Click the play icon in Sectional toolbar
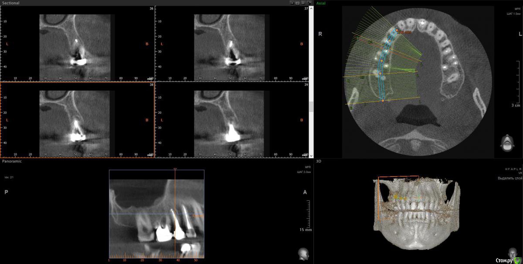 292,3
